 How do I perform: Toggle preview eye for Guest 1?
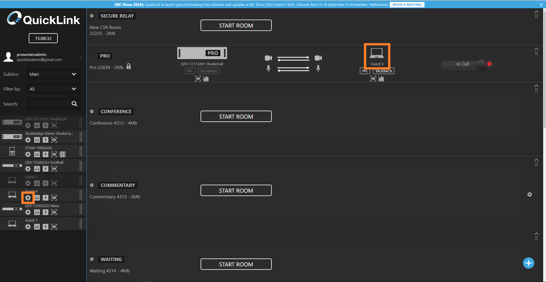click(x=54, y=227)
